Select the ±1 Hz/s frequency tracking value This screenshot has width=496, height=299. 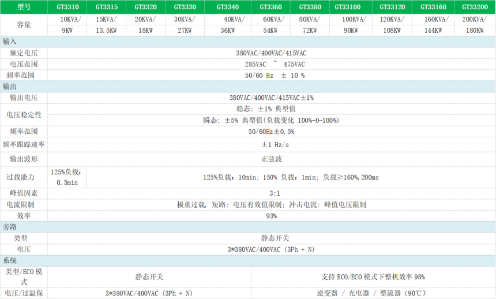point(271,144)
